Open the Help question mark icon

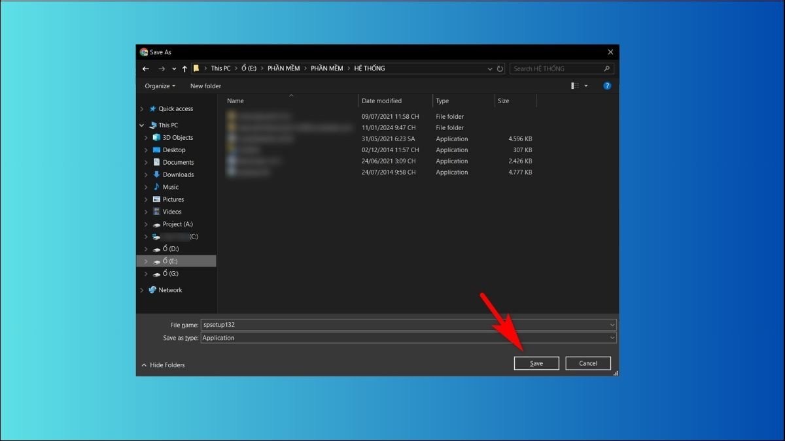pyautogui.click(x=607, y=86)
